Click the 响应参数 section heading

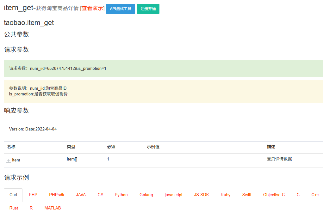pos(16,111)
